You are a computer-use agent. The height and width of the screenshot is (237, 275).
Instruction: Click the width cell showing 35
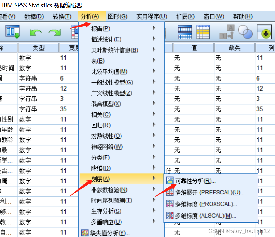coord(69,109)
